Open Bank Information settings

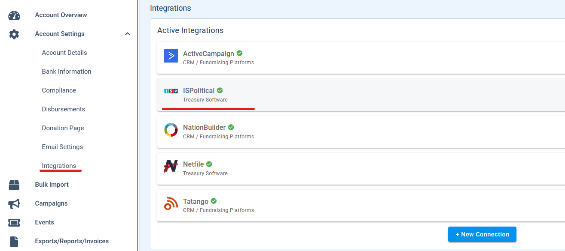tap(67, 72)
